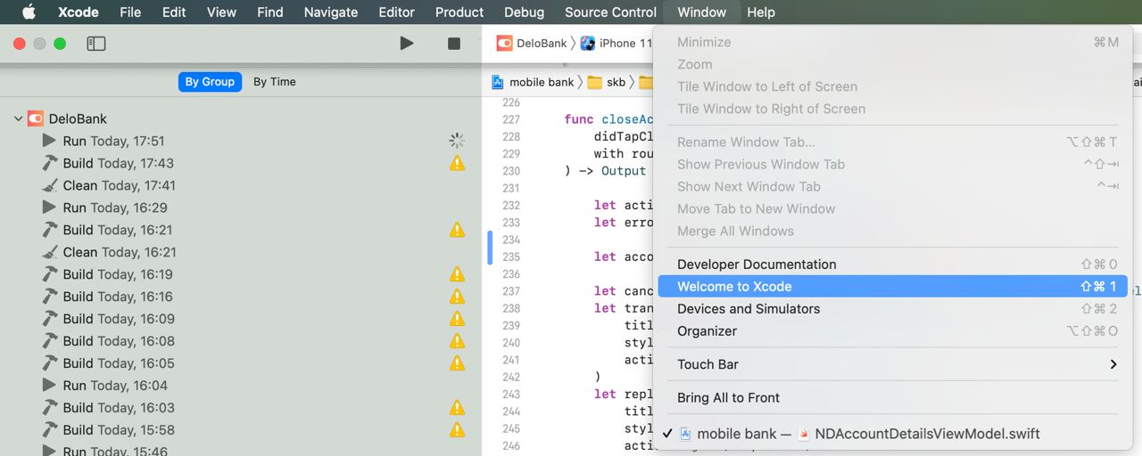Viewport: 1142px width, 456px height.
Task: Open the File menu
Action: coord(130,12)
